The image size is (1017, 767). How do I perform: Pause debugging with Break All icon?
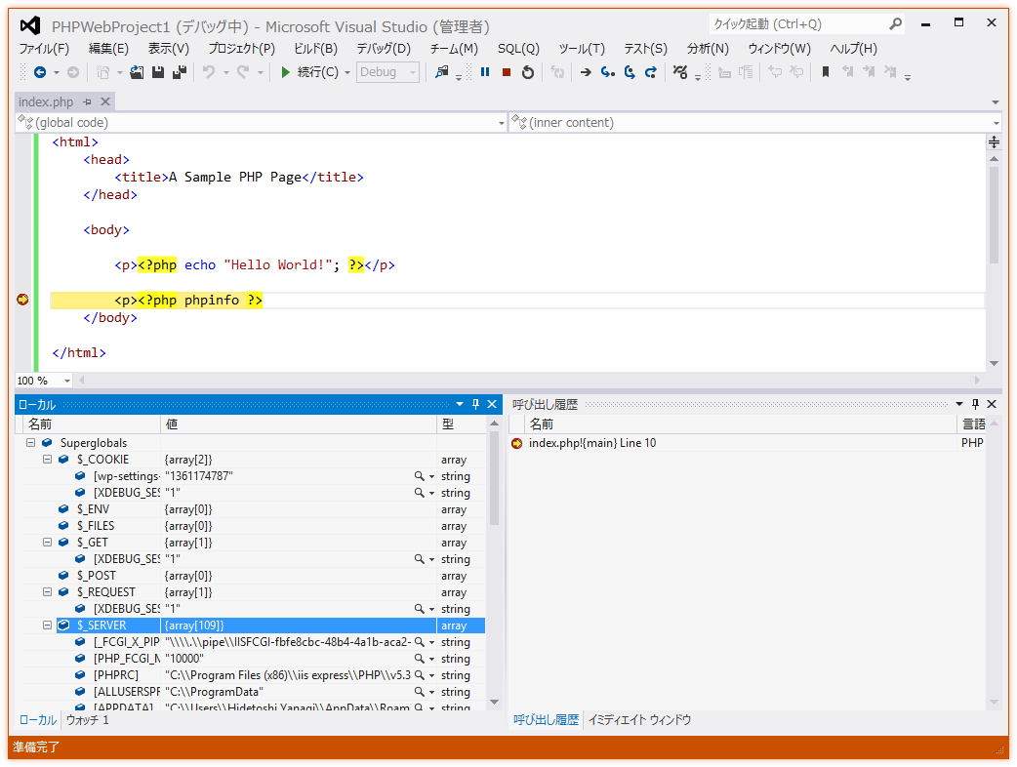pyautogui.click(x=484, y=72)
